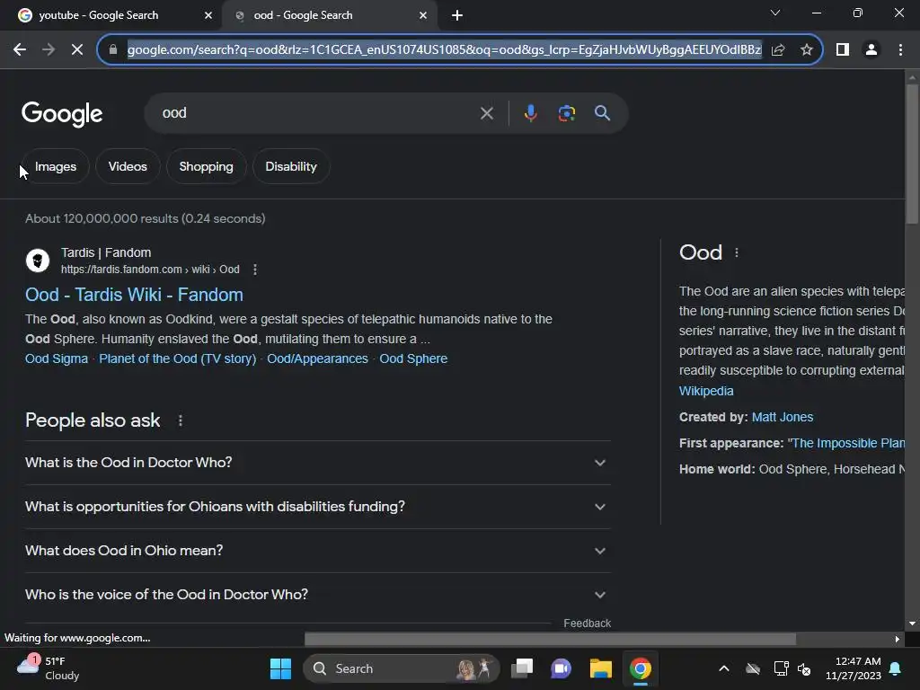Open People also ask options menu
Viewport: 920px width, 690px height.
pyautogui.click(x=181, y=420)
